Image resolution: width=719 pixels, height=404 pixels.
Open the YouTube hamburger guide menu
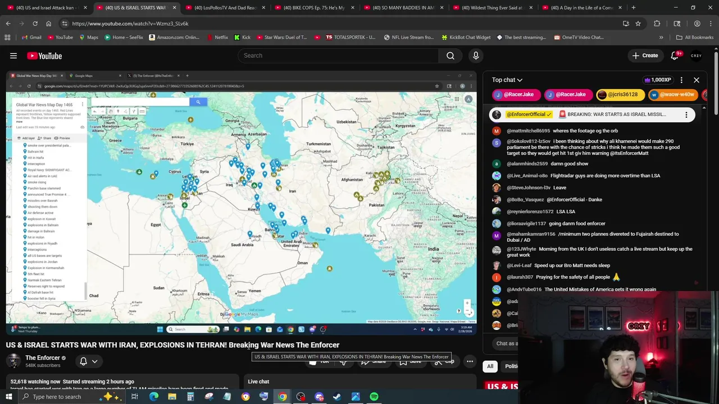[x=13, y=56]
